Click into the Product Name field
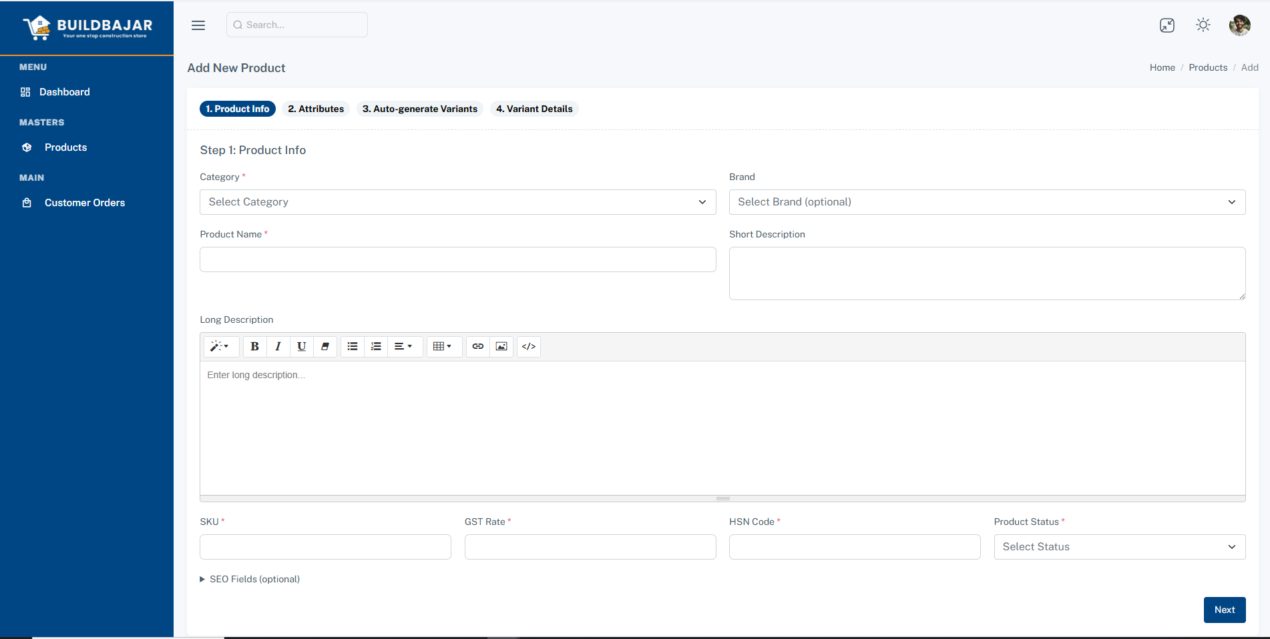The image size is (1270, 639). tap(457, 259)
